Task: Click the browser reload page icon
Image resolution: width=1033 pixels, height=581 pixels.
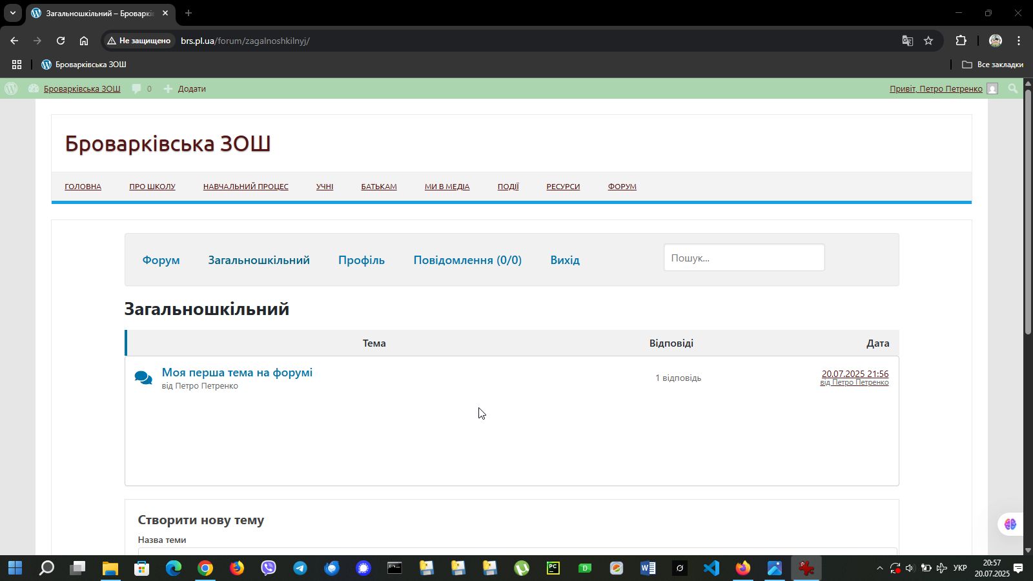Action: click(61, 41)
